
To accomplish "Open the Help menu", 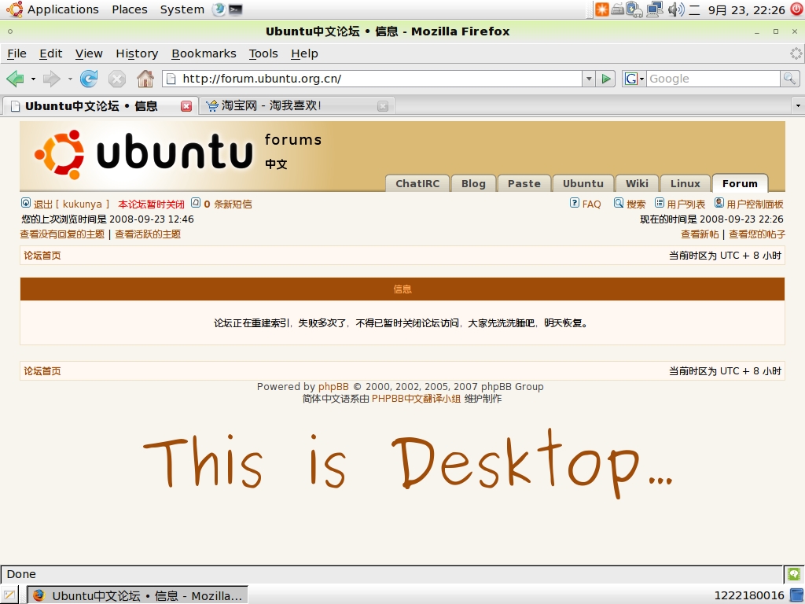I will pos(304,53).
